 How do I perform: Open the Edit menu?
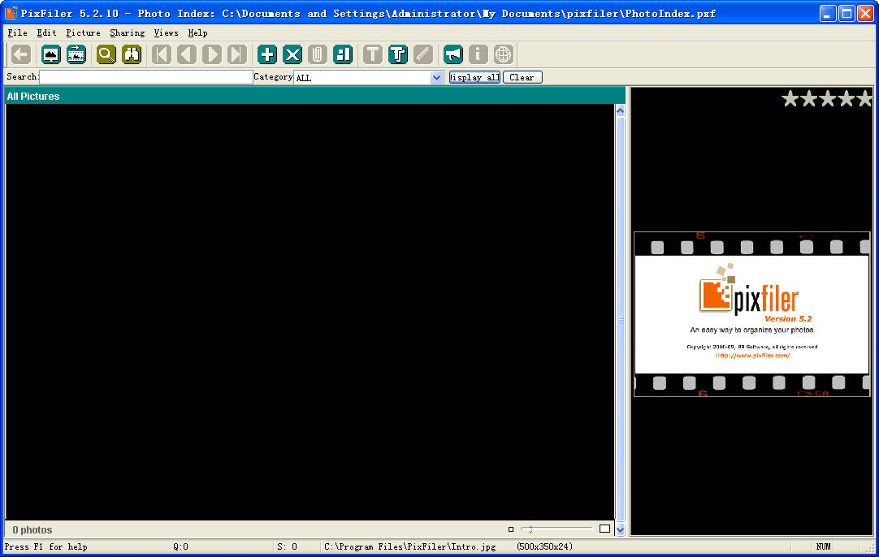pos(46,33)
